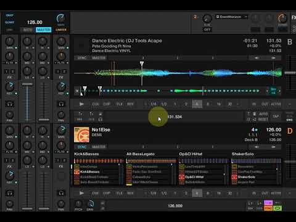
Task: Toggle the blue MASTER clock button
Action: pyautogui.click(x=43, y=30)
